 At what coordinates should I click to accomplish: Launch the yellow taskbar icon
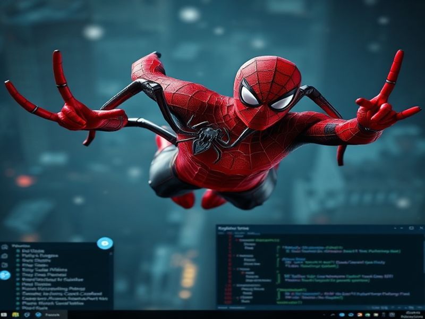15,315
